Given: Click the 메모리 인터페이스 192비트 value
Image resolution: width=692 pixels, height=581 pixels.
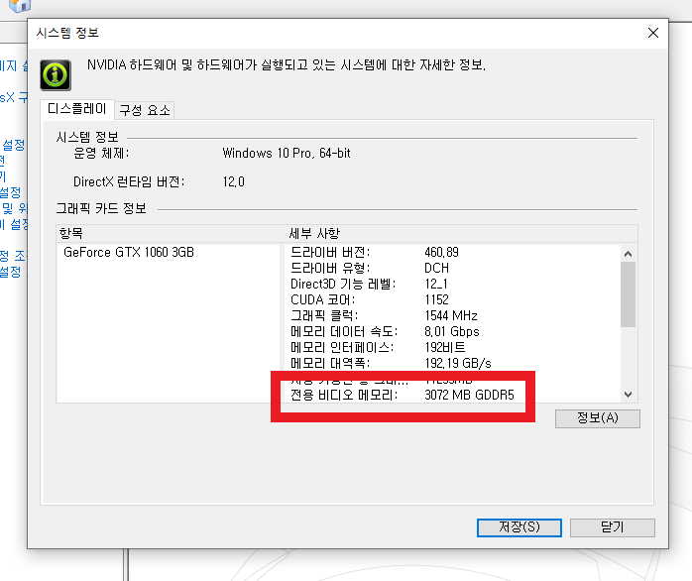Looking at the screenshot, I should [444, 347].
